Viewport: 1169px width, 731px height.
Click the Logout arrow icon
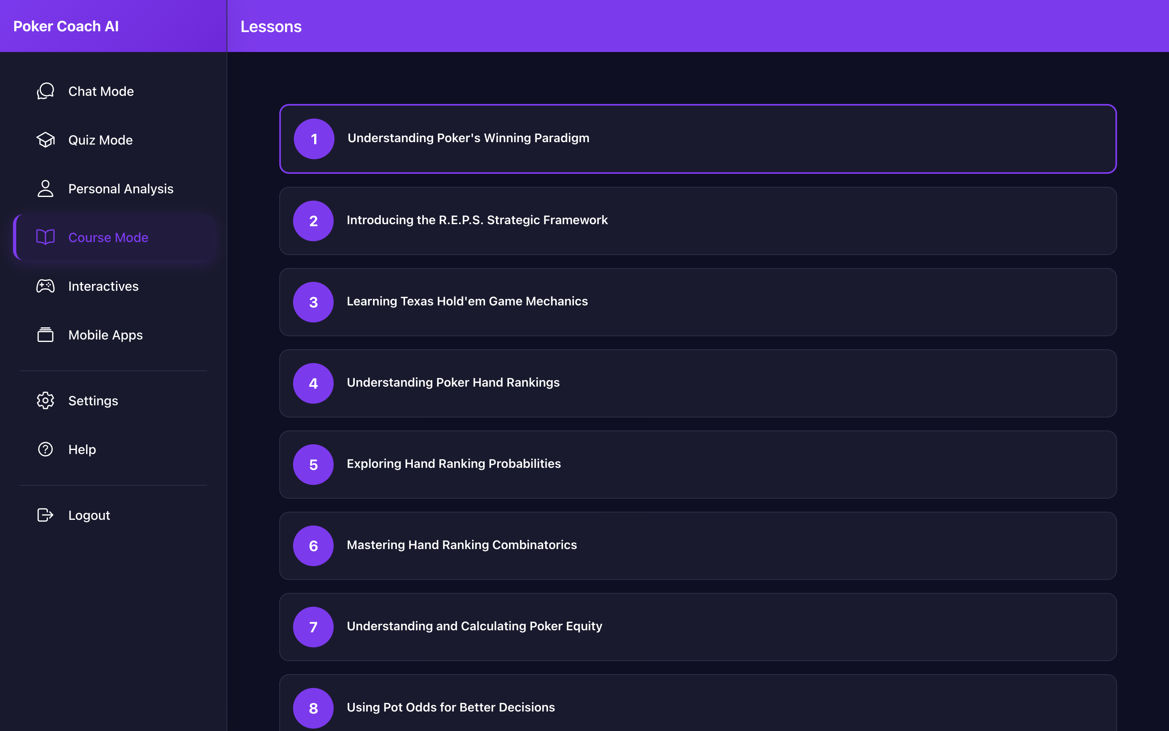coord(45,515)
